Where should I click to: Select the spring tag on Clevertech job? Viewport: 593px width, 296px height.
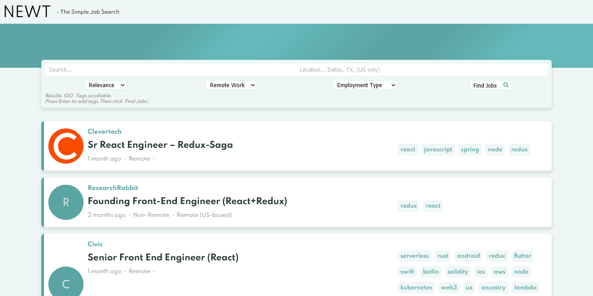[470, 150]
